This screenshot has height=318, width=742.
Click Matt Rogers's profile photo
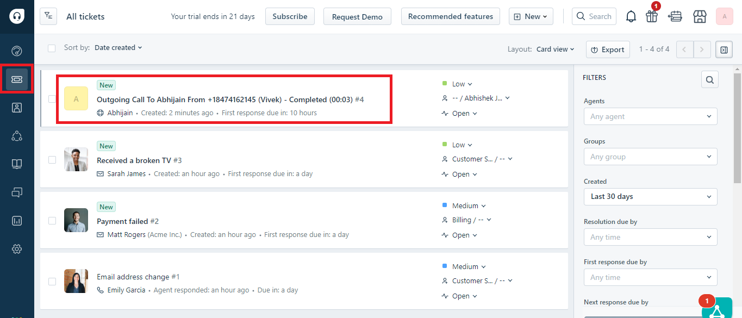click(76, 220)
